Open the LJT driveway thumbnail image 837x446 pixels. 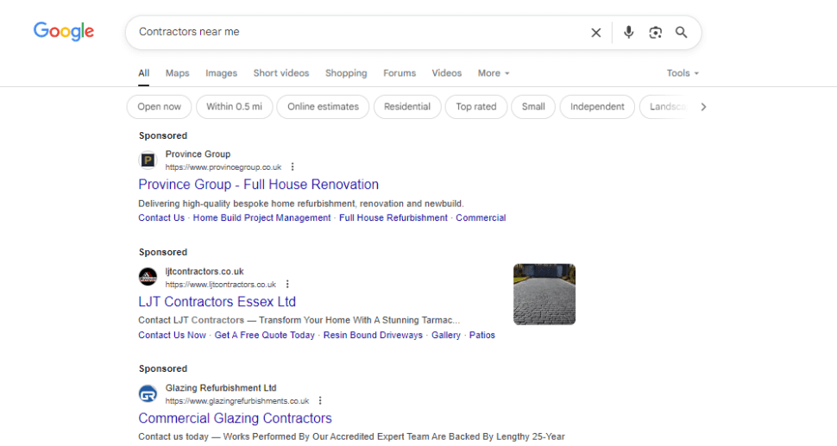coord(544,294)
